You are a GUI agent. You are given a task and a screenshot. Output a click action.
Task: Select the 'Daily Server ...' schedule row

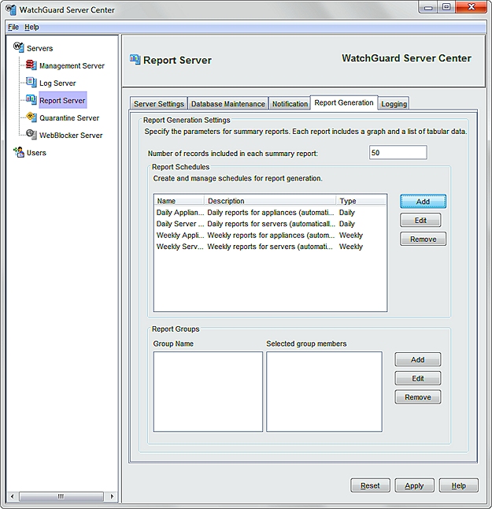pos(271,224)
